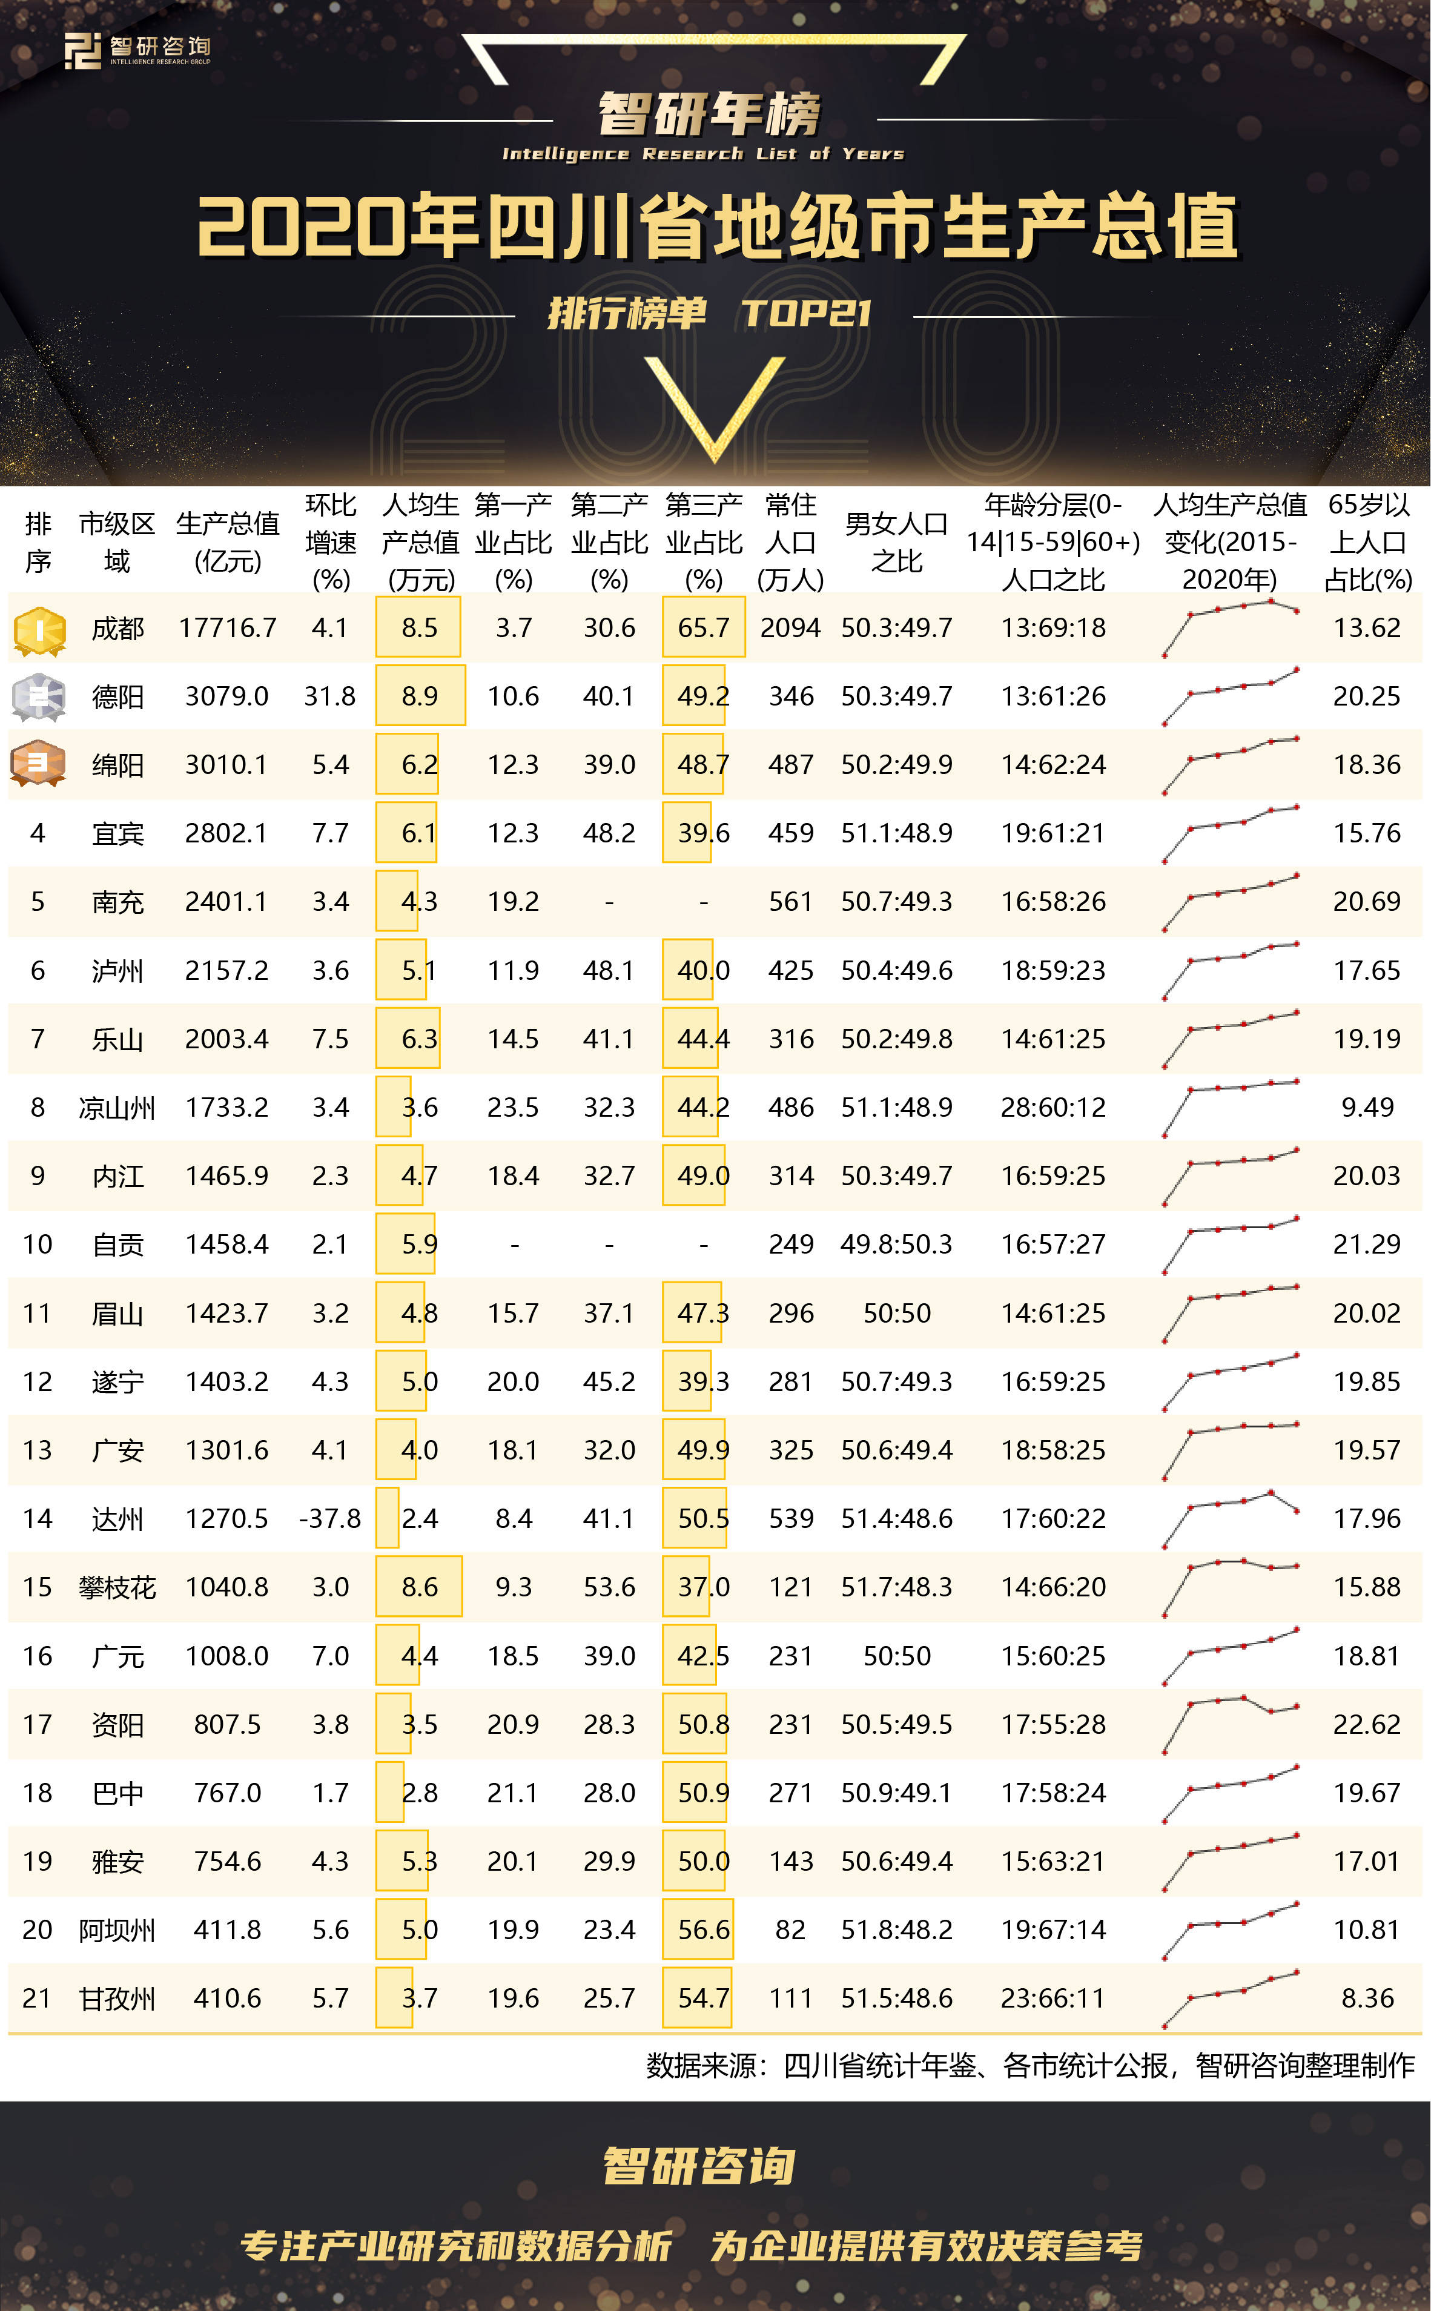Click the bronze third-place medal icon
The image size is (1431, 2311).
point(38,764)
